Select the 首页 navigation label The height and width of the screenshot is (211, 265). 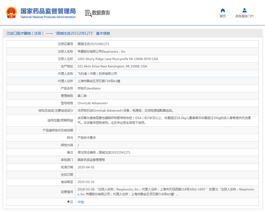(x=223, y=16)
